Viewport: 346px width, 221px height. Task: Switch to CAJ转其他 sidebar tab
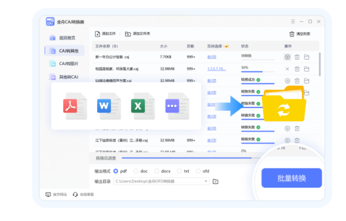pyautogui.click(x=65, y=51)
